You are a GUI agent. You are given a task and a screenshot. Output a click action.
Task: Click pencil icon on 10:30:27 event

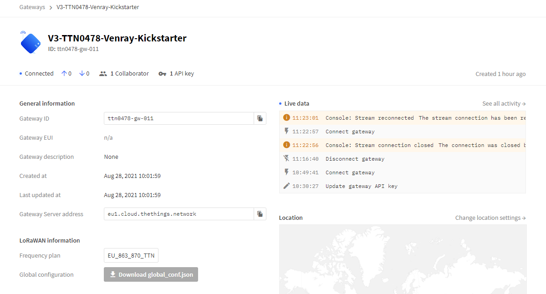(x=286, y=186)
